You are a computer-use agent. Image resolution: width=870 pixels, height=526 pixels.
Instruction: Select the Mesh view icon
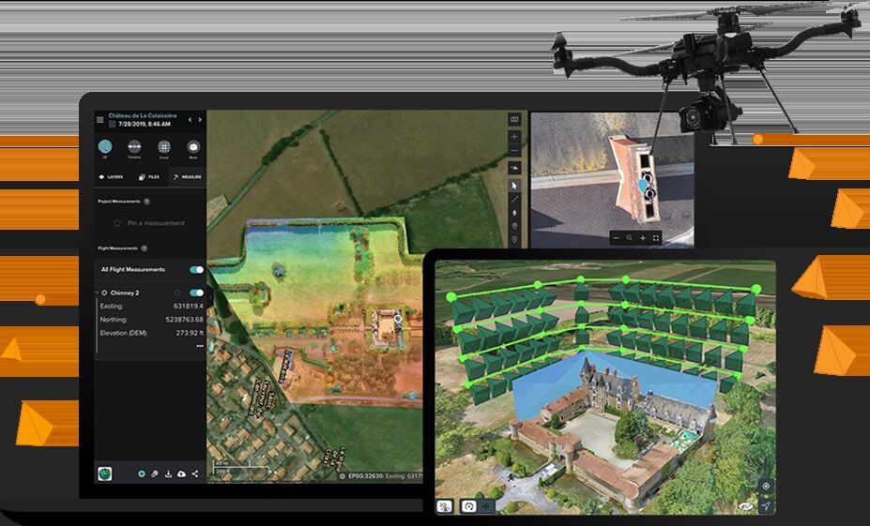(193, 147)
